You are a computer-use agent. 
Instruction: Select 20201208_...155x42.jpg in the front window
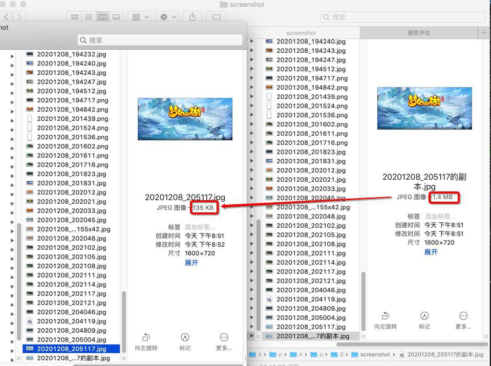coord(71,229)
